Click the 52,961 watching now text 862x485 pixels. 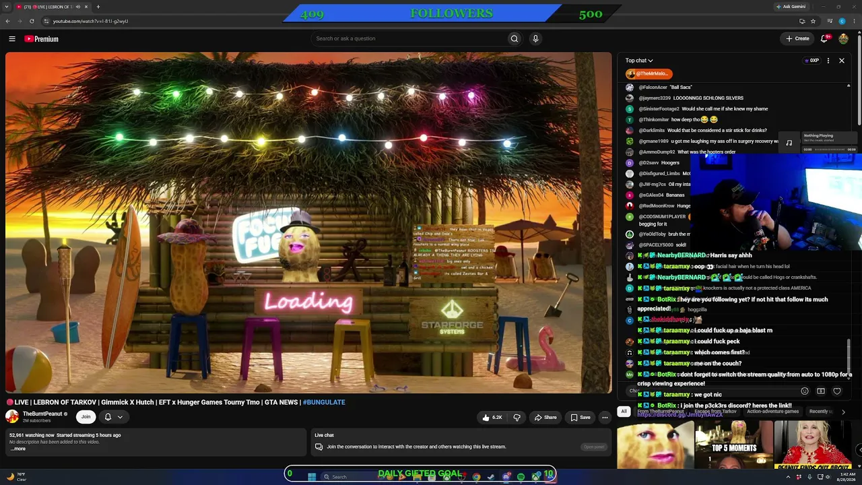coord(32,435)
